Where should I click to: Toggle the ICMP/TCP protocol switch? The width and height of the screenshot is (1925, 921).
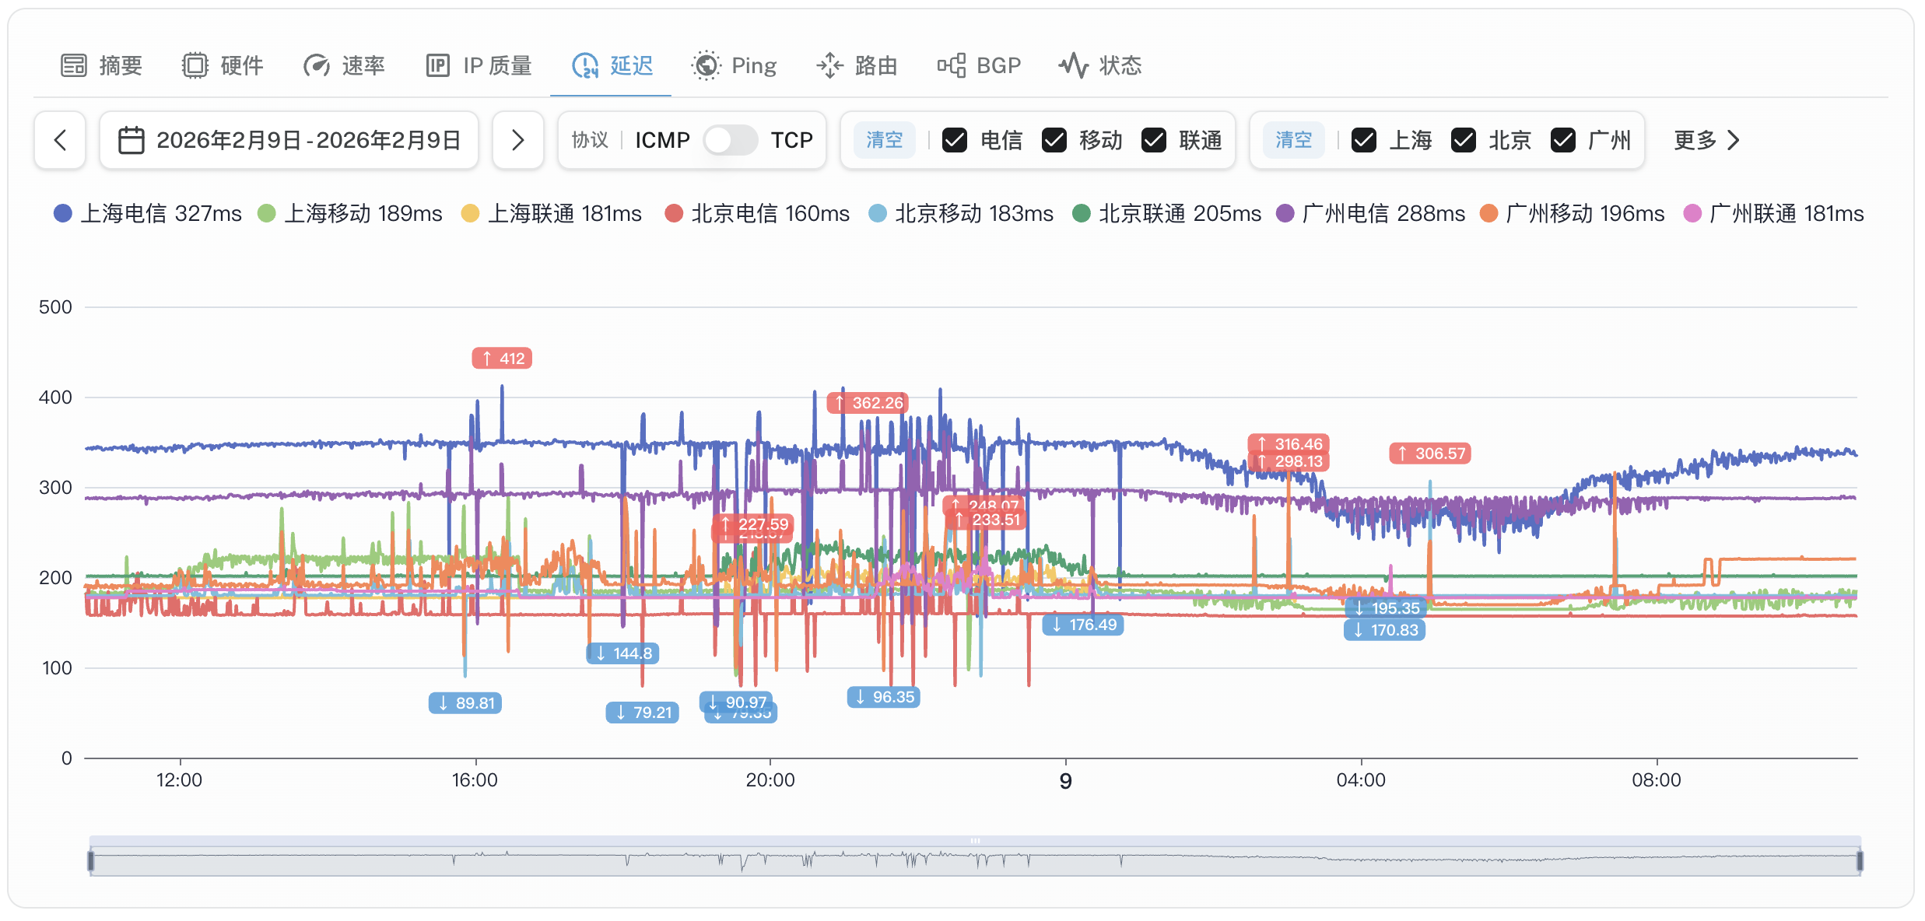[730, 140]
